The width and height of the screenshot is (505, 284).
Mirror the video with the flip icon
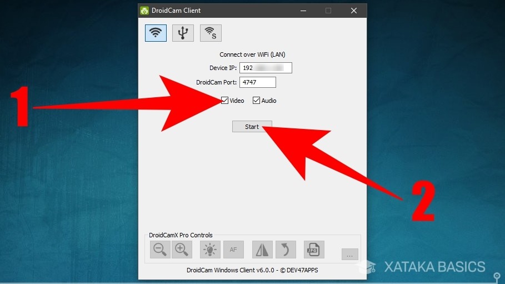tap(262, 250)
